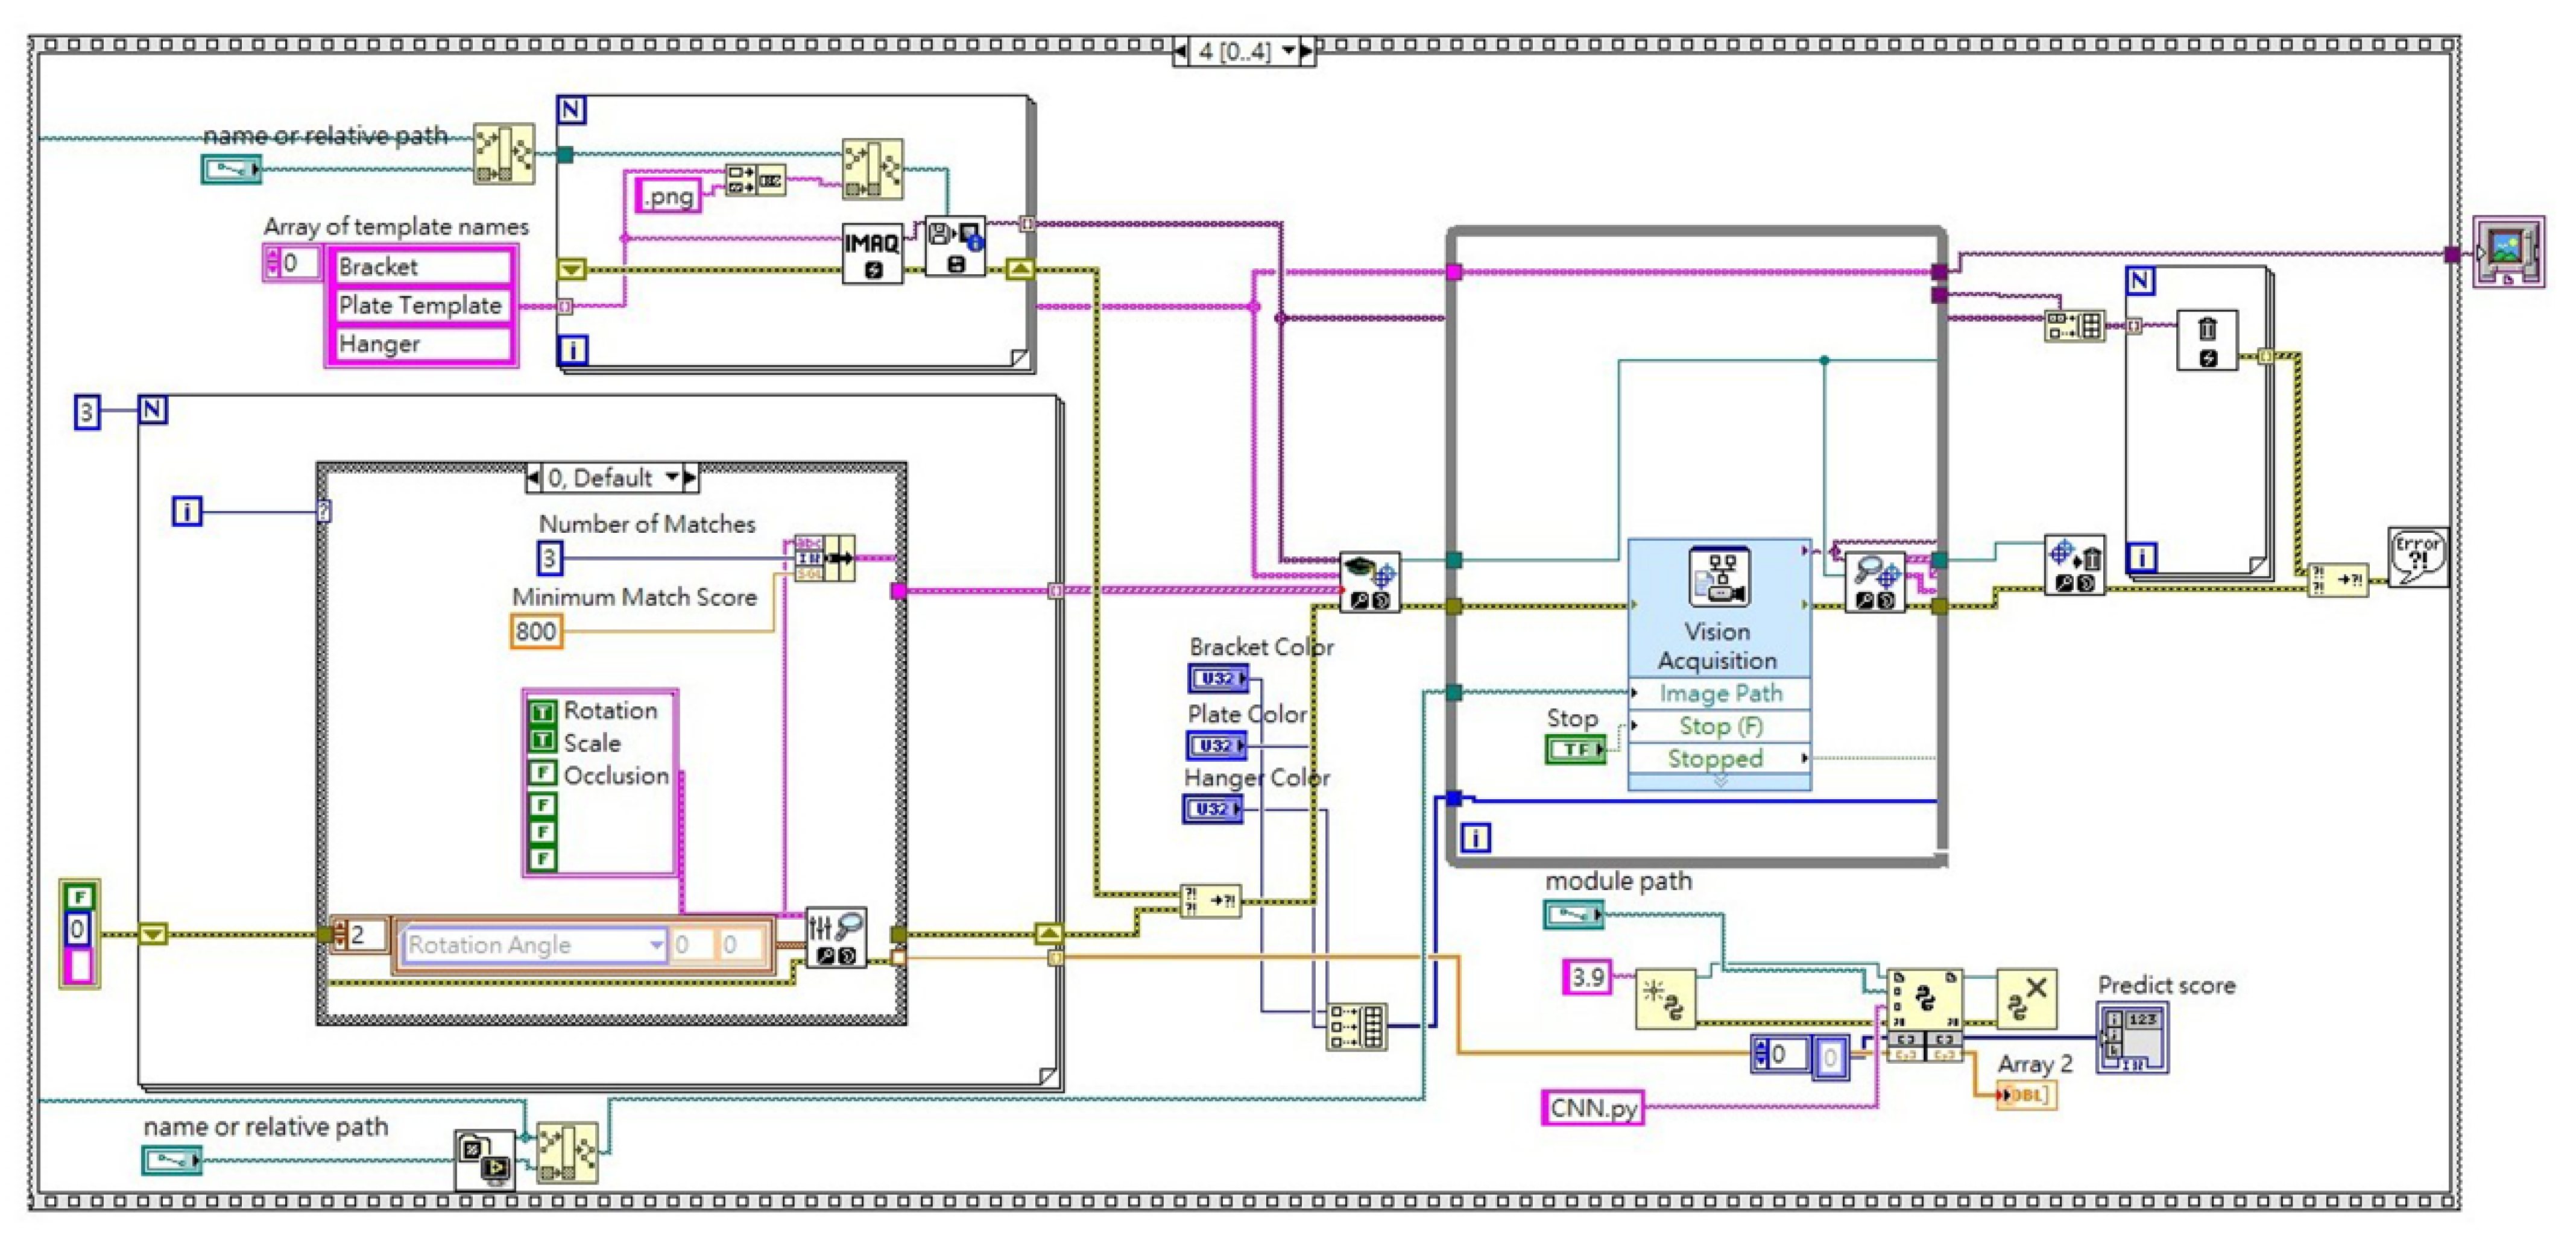
Task: Open the '0, Default' case selector dropdown
Action: tap(672, 477)
